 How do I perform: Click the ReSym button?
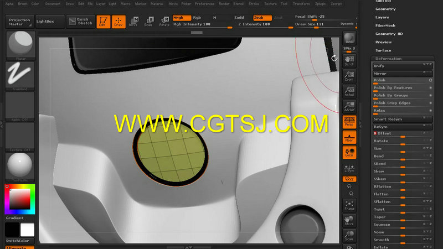coord(403,127)
